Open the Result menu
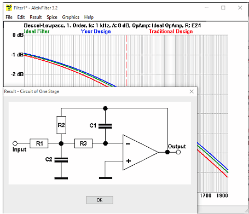The image size is (249, 214). pos(36,17)
